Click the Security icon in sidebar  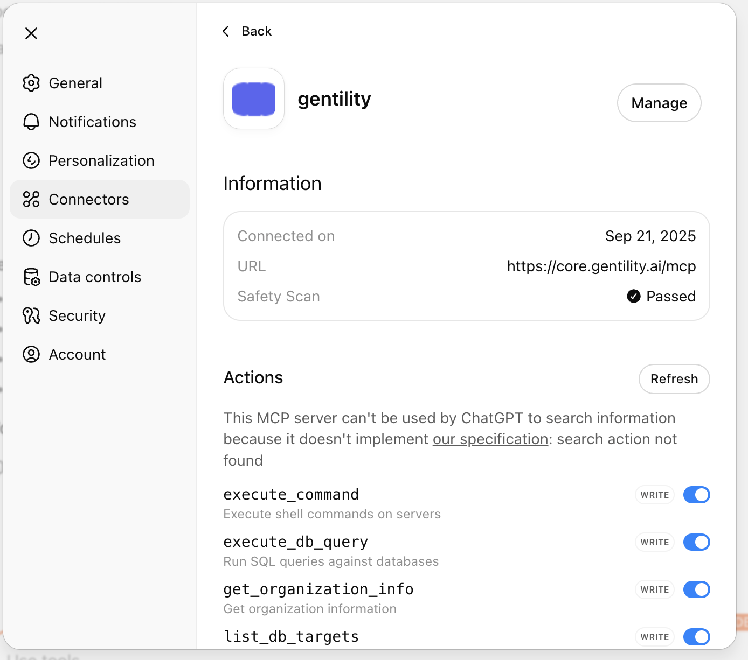pos(31,315)
